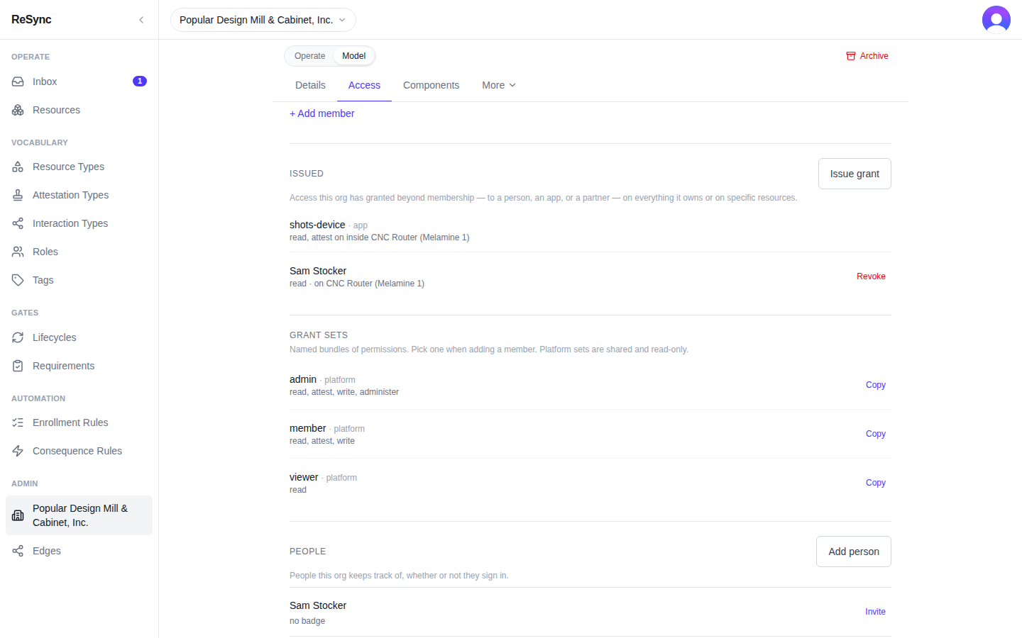
Task: Open Edges page
Action: 79,551
